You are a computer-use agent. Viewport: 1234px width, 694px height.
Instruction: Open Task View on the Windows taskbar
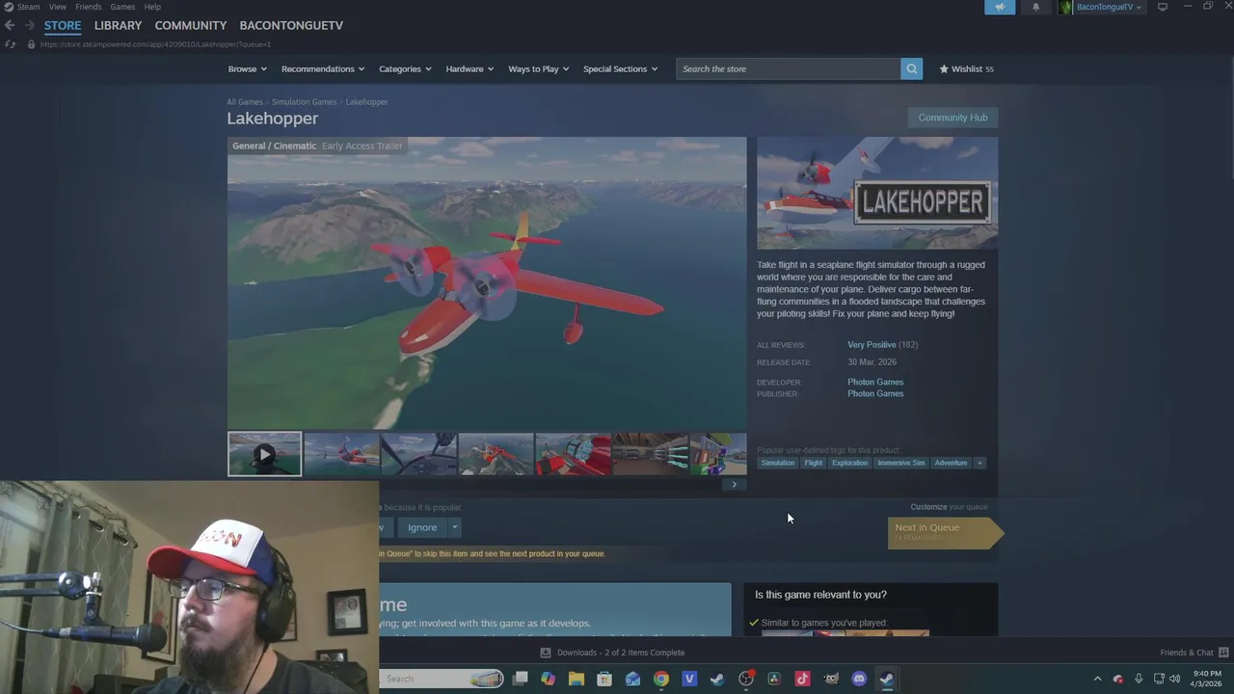[521, 679]
